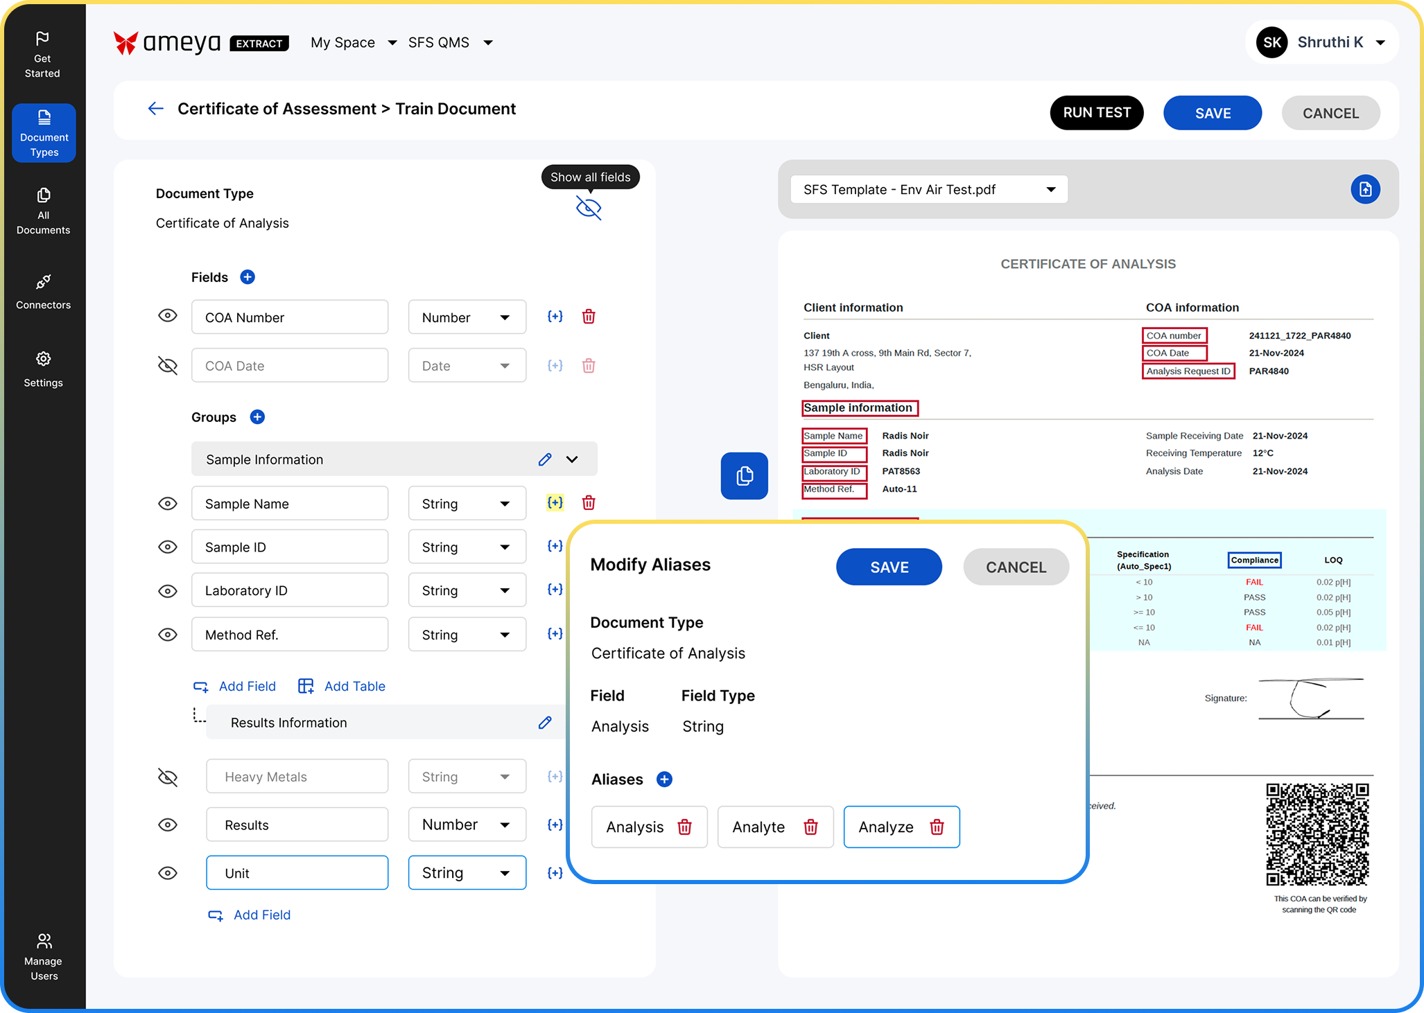Collapse the Sample Information group
Screen dimensions: 1424x1013
[x=572, y=459]
